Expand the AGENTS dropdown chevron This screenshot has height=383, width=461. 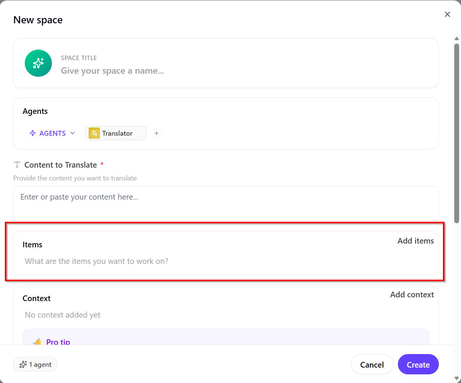tap(73, 133)
